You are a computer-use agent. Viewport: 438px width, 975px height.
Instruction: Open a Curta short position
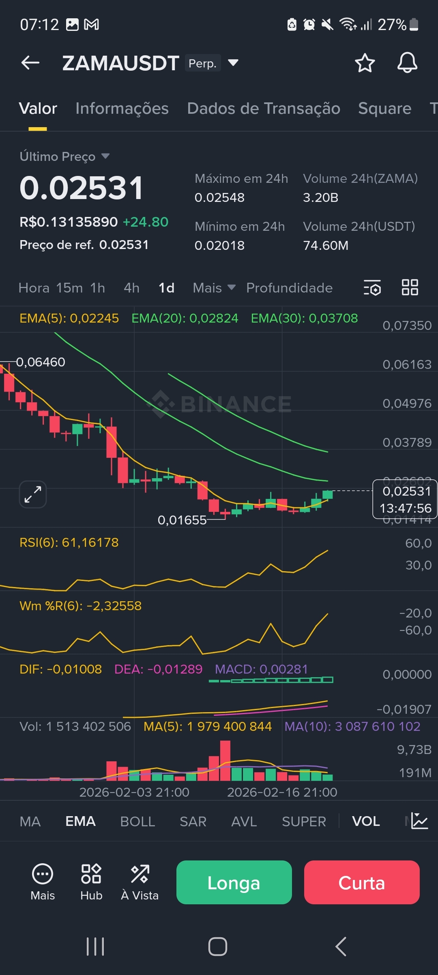[x=362, y=882]
